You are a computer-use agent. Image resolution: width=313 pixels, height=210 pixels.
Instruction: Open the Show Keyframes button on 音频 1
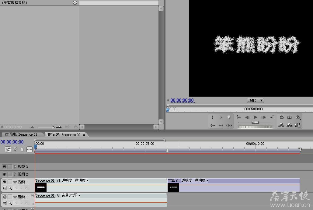click(10, 203)
